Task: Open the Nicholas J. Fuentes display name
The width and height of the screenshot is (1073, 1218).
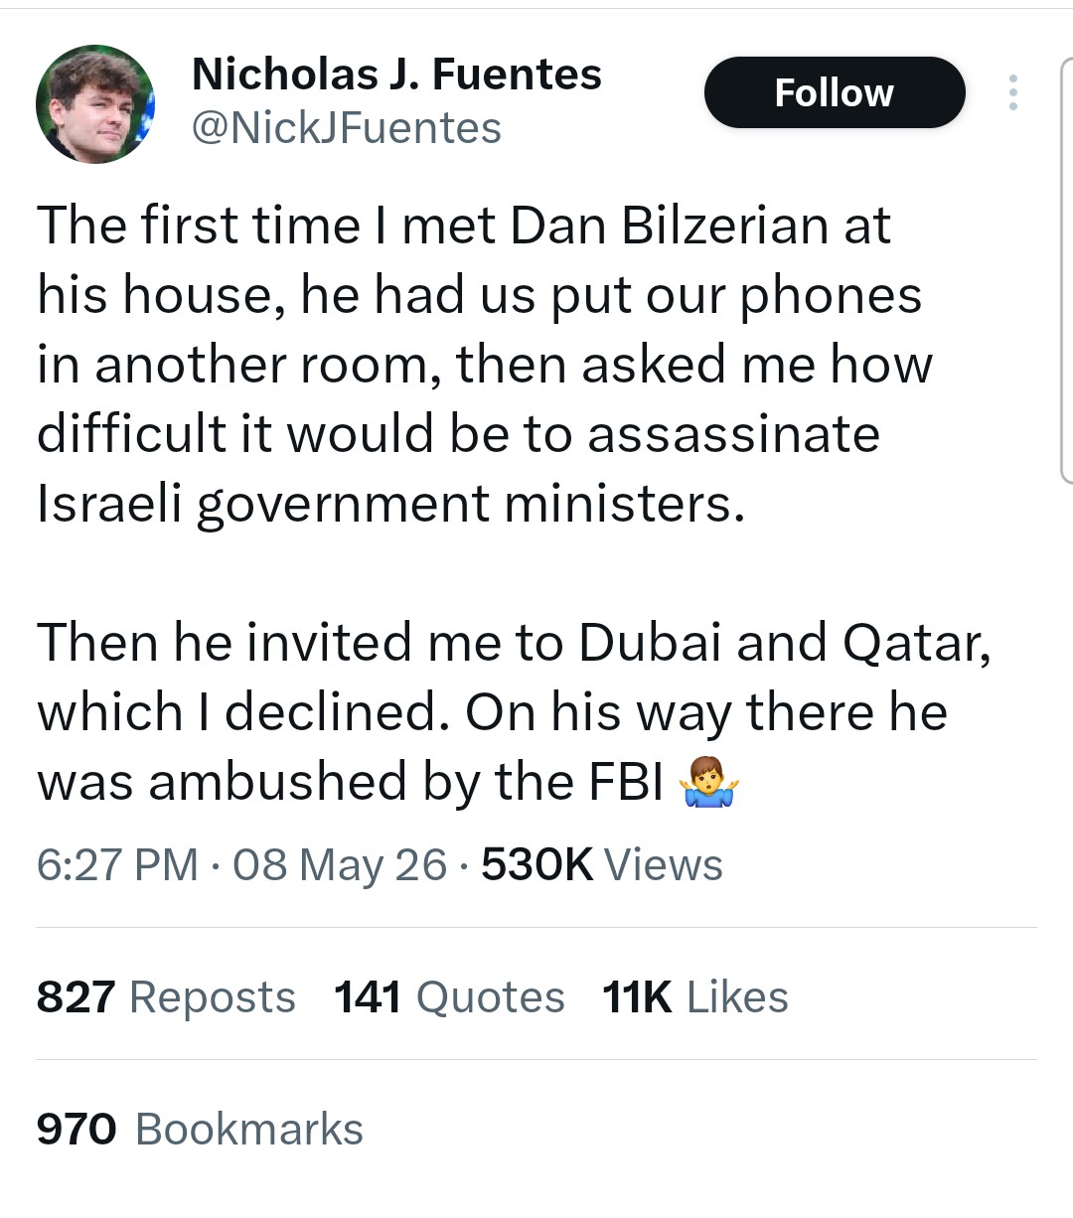Action: [x=396, y=75]
